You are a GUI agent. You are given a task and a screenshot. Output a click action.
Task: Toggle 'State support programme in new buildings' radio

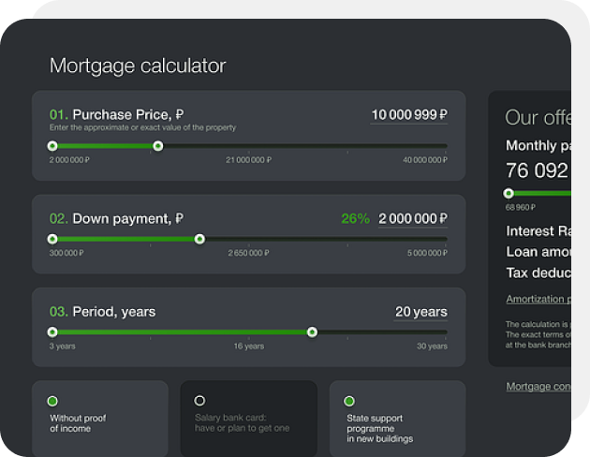tap(348, 401)
